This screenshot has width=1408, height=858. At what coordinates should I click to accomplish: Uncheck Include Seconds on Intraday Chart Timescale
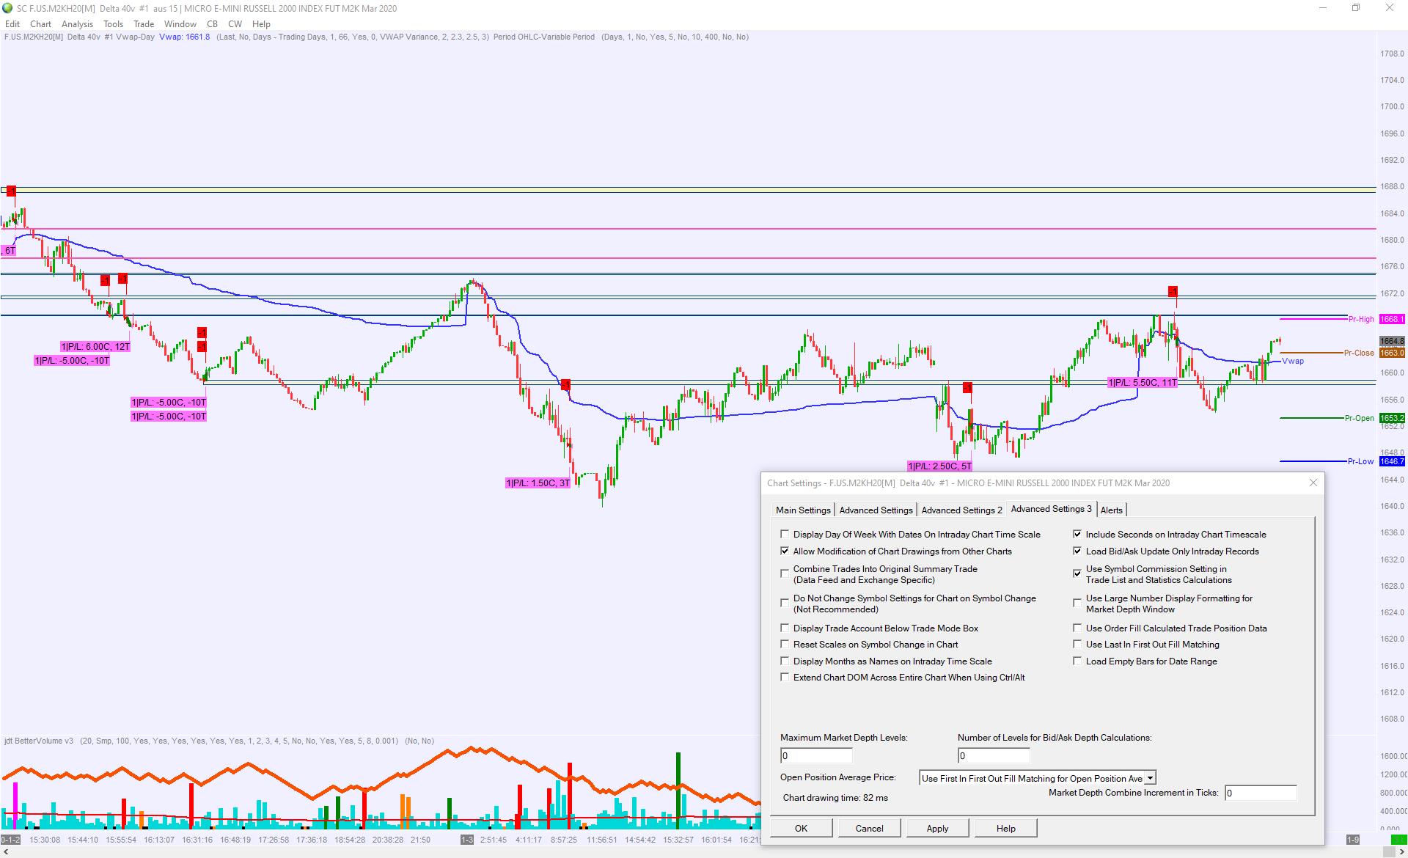pyautogui.click(x=1077, y=535)
